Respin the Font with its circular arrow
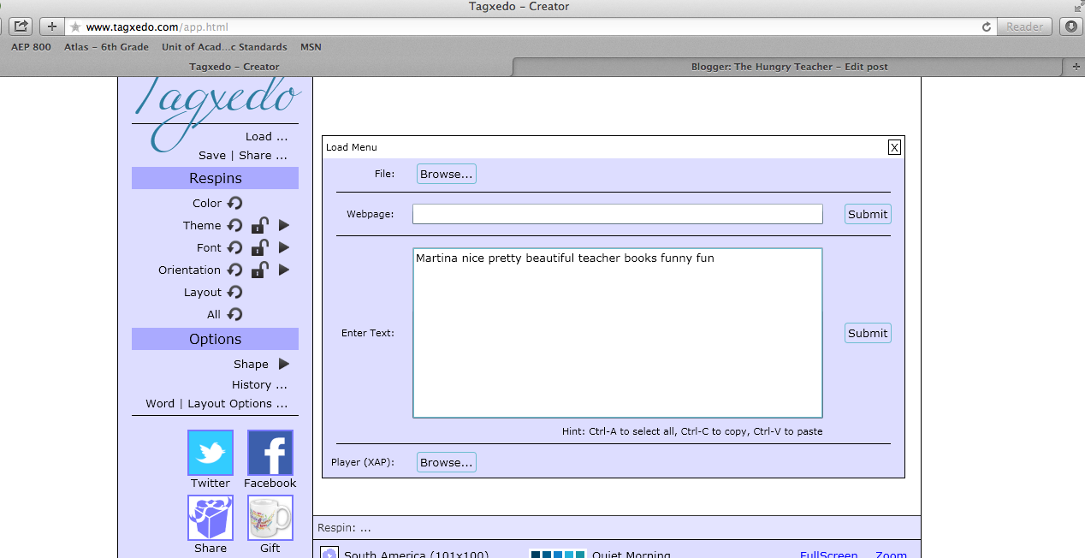The height and width of the screenshot is (558, 1085). point(234,247)
